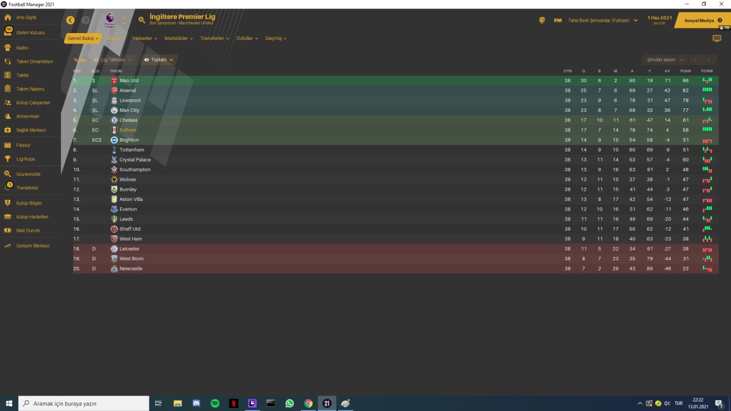The width and height of the screenshot is (731, 411).
Task: Open Sağlık Merkezi
Action: pos(30,130)
